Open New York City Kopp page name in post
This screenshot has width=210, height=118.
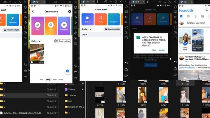coord(193,57)
